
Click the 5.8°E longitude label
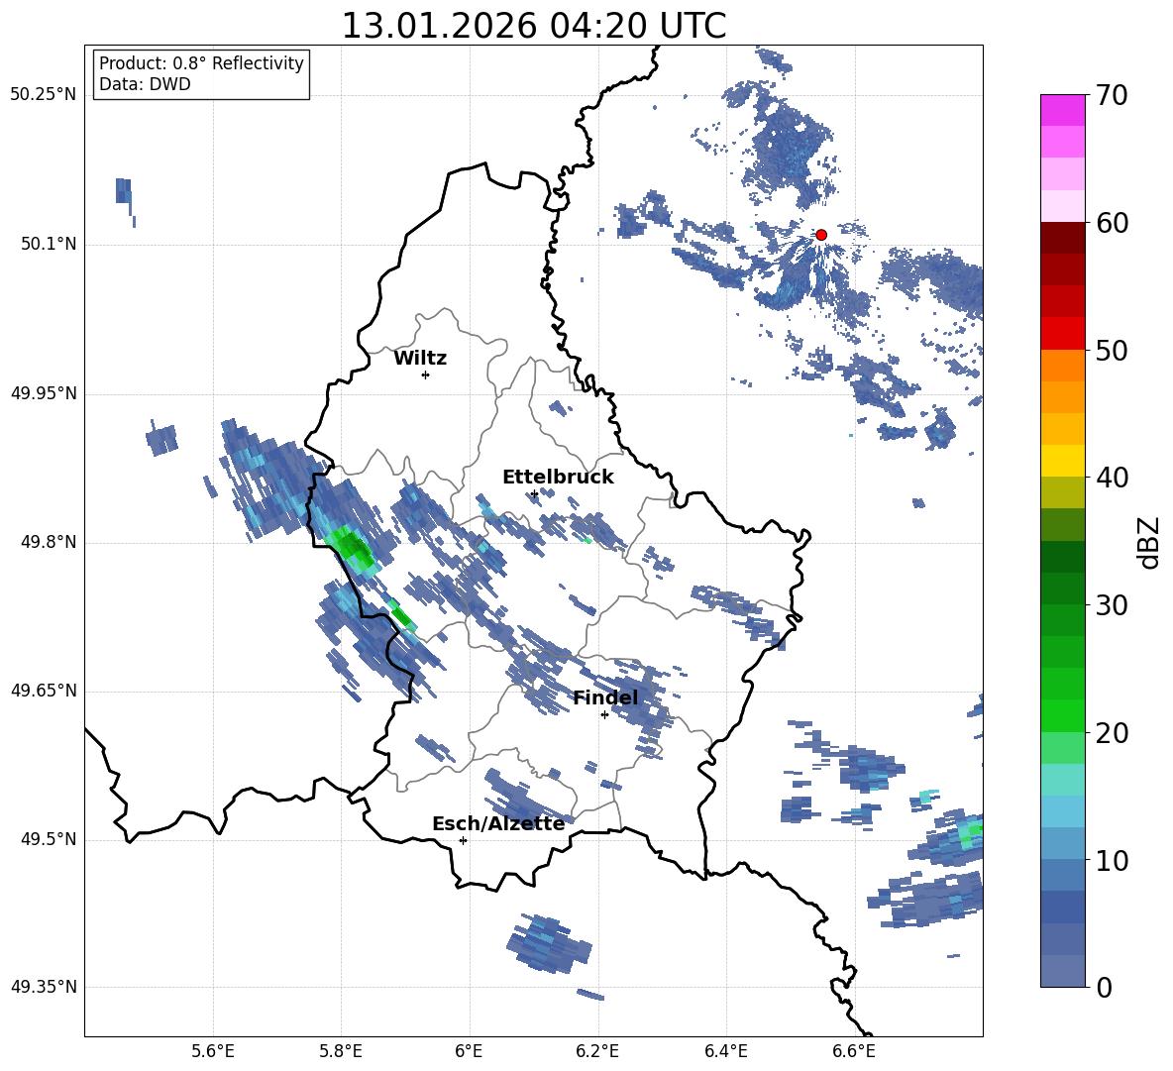(341, 1051)
